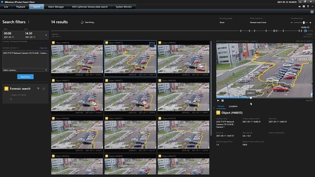Open the Playback tab
The height and width of the screenshot is (177, 315).
tap(21, 6)
